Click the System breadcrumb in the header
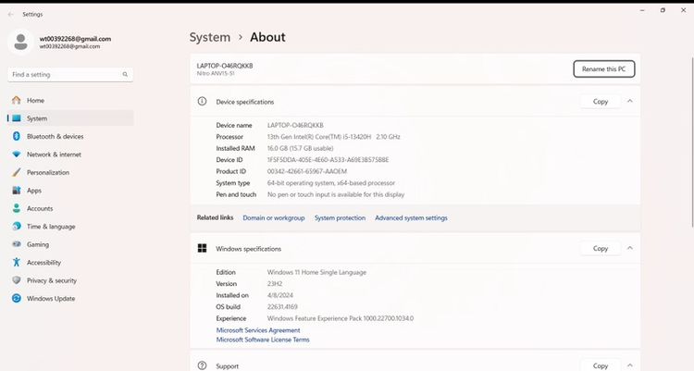The height and width of the screenshot is (371, 694). (x=210, y=37)
